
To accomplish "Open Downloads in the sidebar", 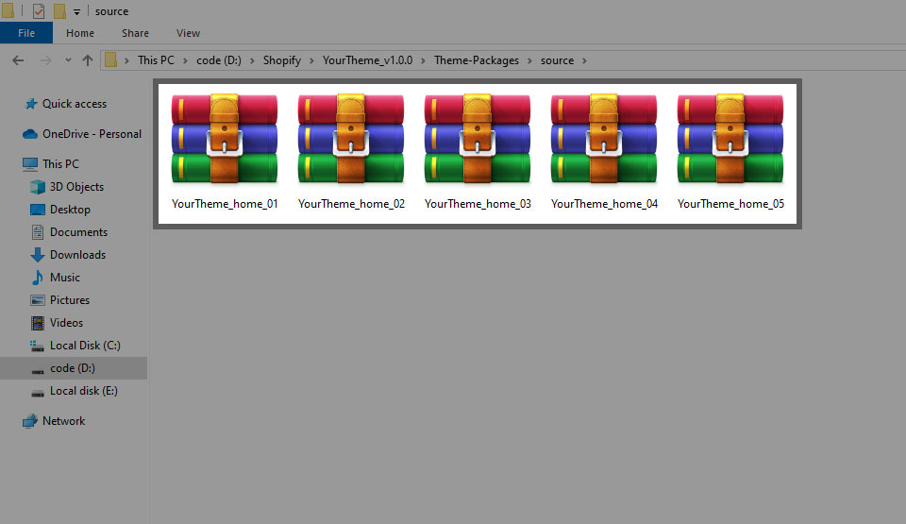I will tap(77, 255).
